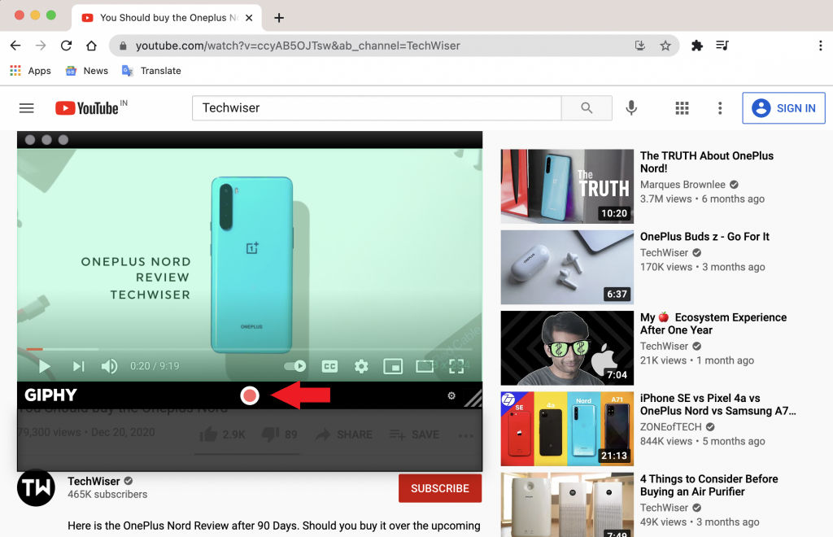Open iPhone SE vs Pixel 4a title
Screen dimensions: 833x537
point(717,404)
